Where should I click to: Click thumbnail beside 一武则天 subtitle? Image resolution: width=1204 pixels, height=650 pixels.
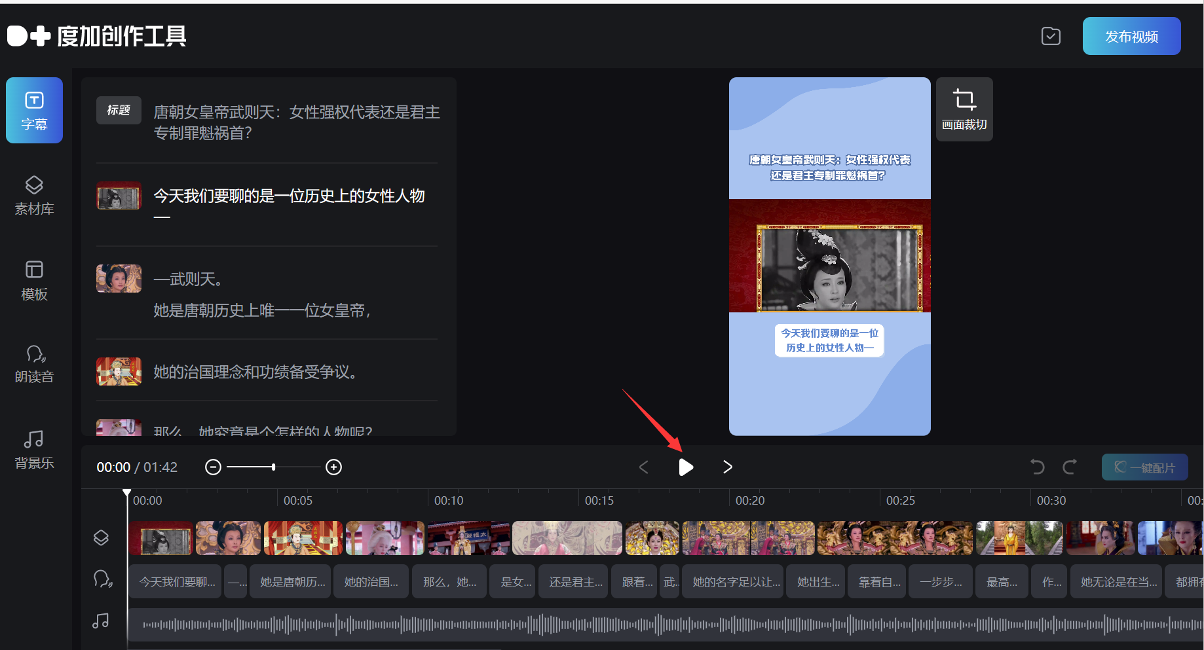click(x=119, y=278)
